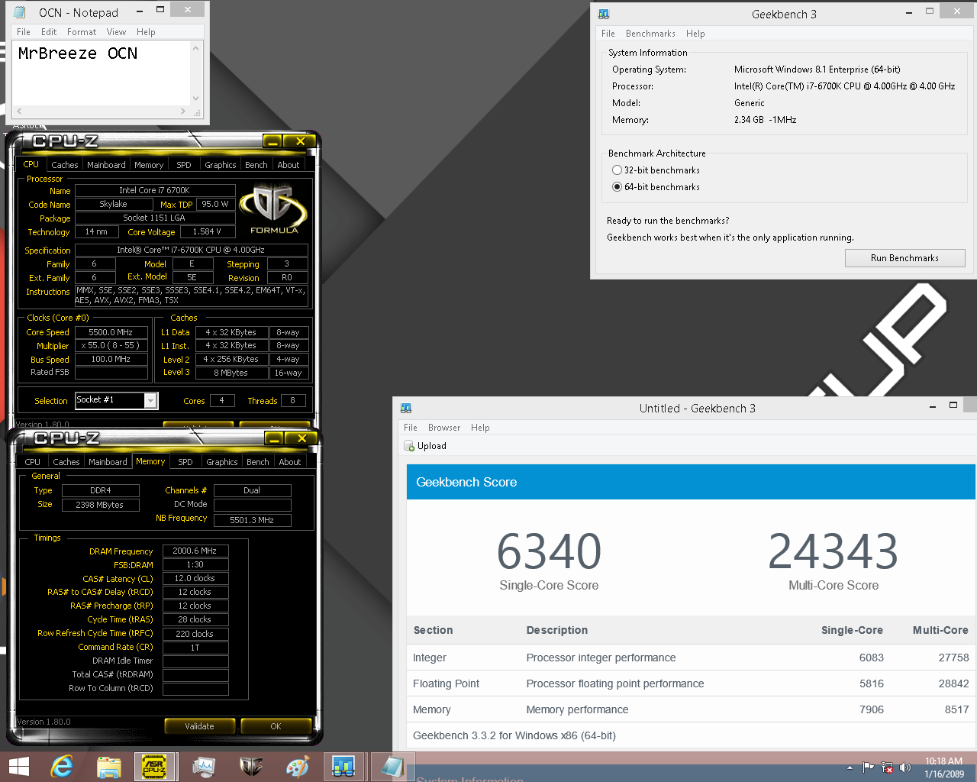Click the Upload icon in Geekbench results
The height and width of the screenshot is (782, 977).
(408, 446)
